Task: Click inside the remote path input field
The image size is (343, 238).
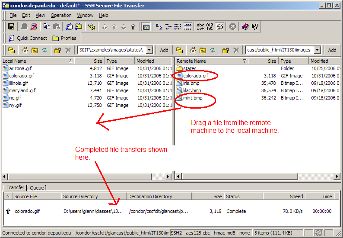Action: (x=280, y=50)
